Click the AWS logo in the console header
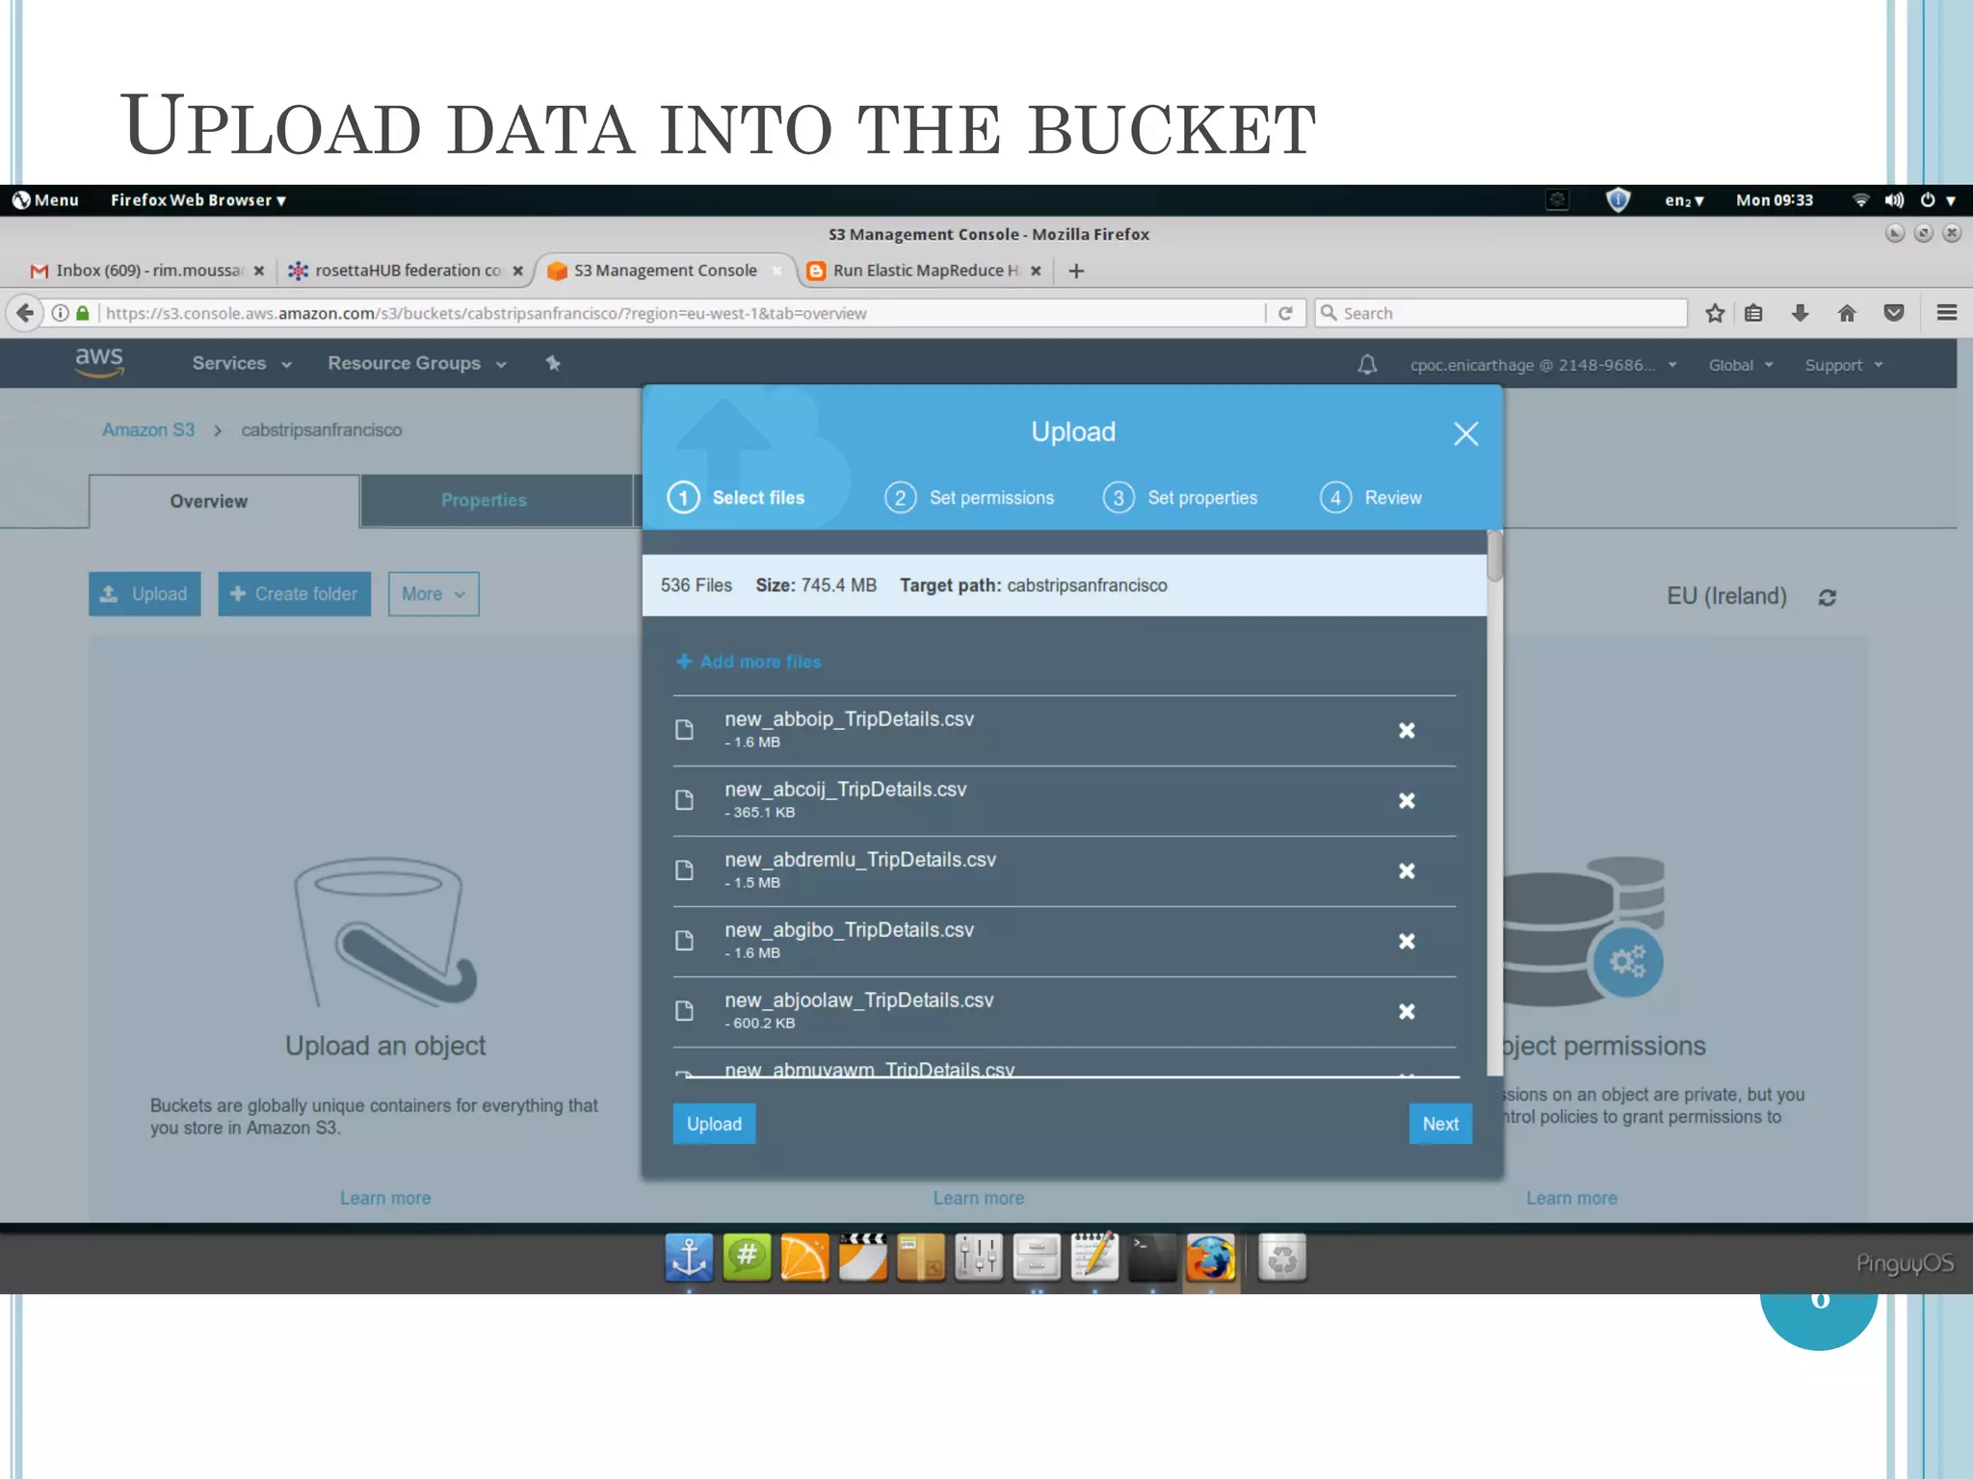The height and width of the screenshot is (1479, 1973). 99,362
